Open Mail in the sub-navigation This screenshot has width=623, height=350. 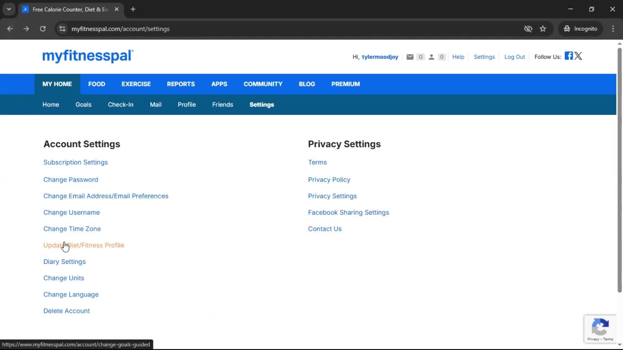tap(156, 105)
